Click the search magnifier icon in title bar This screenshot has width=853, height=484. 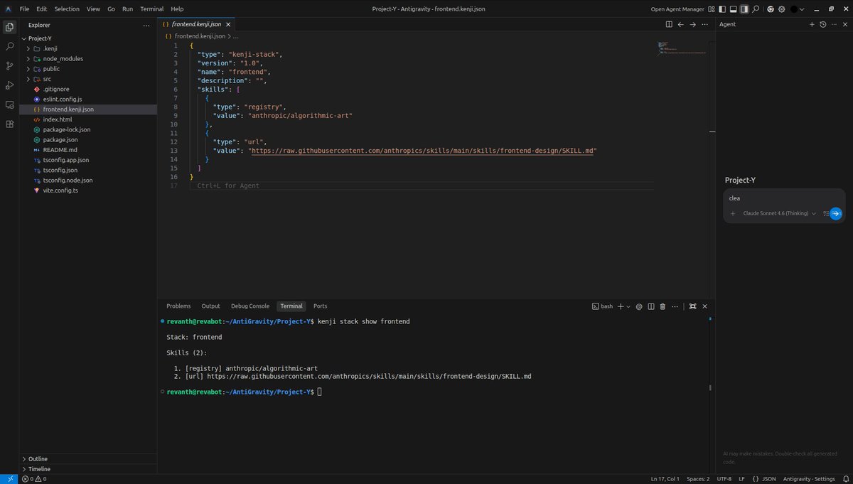(756, 9)
